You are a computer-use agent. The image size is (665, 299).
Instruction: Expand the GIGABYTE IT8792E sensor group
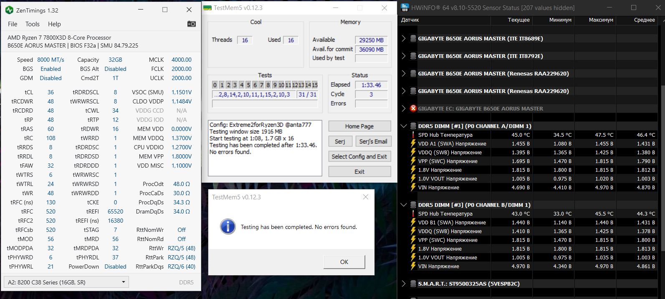[404, 56]
